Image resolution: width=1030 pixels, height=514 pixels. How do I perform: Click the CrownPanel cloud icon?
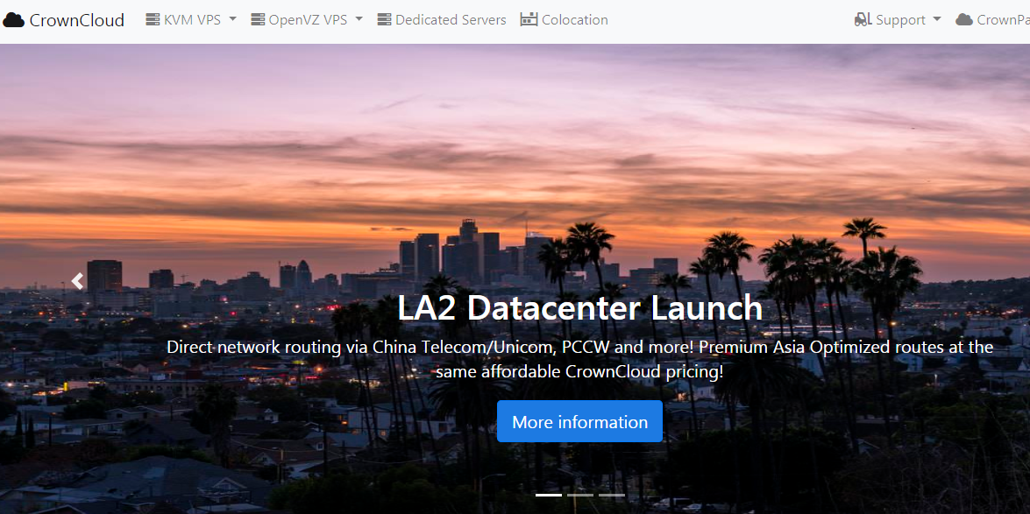(x=964, y=19)
